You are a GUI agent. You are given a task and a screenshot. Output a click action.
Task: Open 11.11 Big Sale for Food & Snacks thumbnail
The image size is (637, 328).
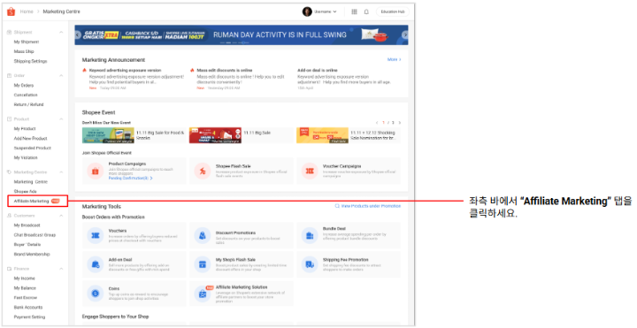(108, 135)
